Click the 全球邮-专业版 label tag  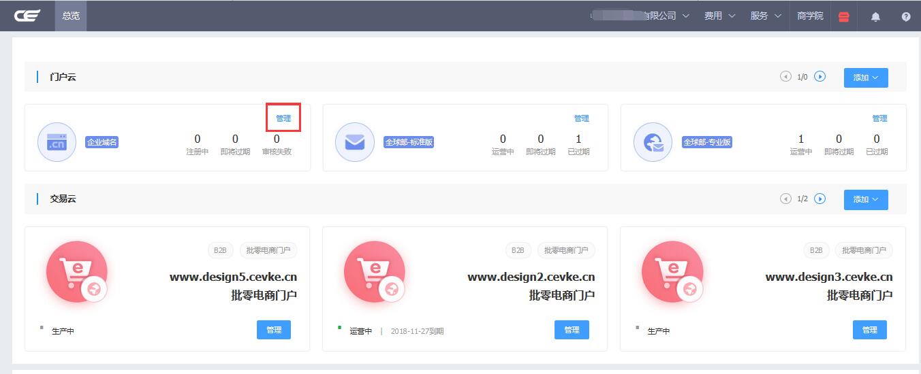pos(706,142)
